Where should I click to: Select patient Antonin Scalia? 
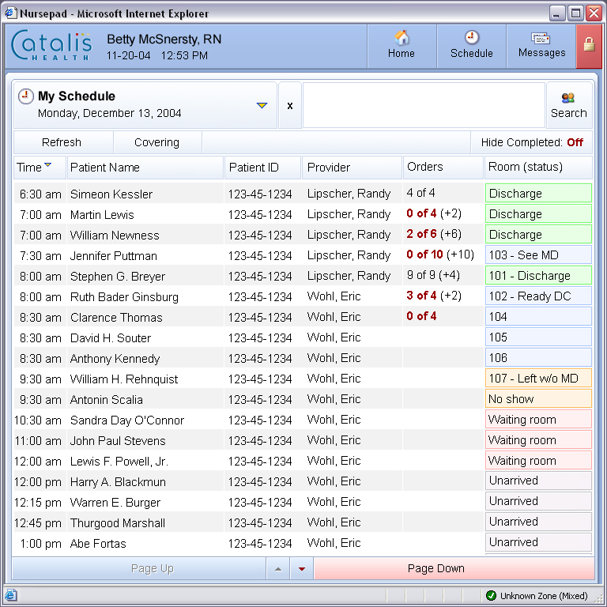pyautogui.click(x=106, y=399)
